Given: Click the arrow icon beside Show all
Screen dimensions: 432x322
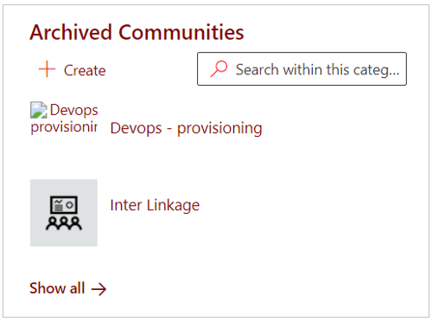Looking at the screenshot, I should coord(98,289).
